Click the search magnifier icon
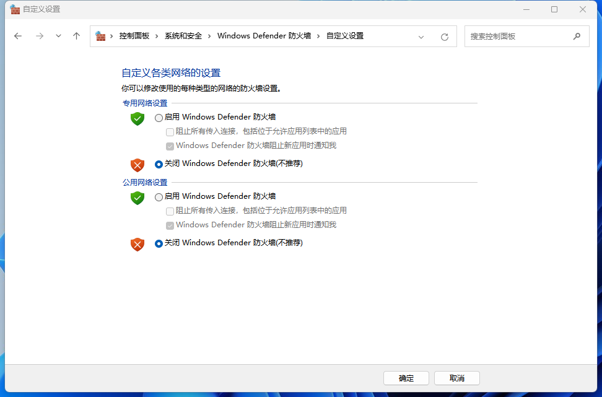The width and height of the screenshot is (602, 397). pyautogui.click(x=577, y=36)
